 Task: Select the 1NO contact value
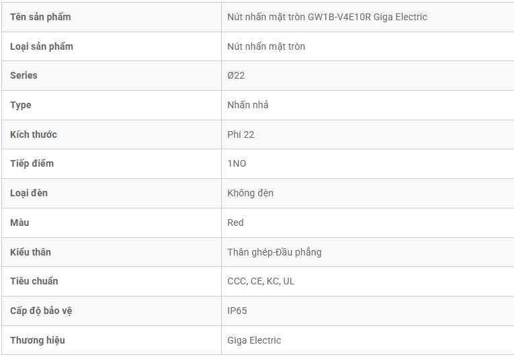(237, 163)
